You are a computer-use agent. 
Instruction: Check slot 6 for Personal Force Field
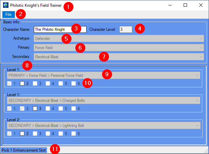(x=73, y=84)
